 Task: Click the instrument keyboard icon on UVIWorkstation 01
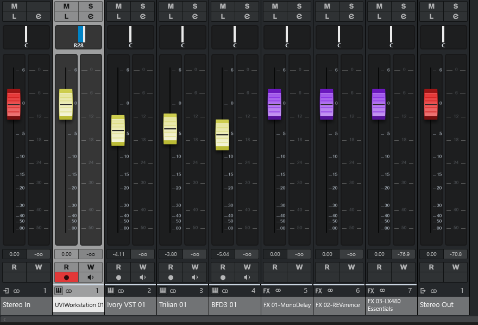point(59,291)
